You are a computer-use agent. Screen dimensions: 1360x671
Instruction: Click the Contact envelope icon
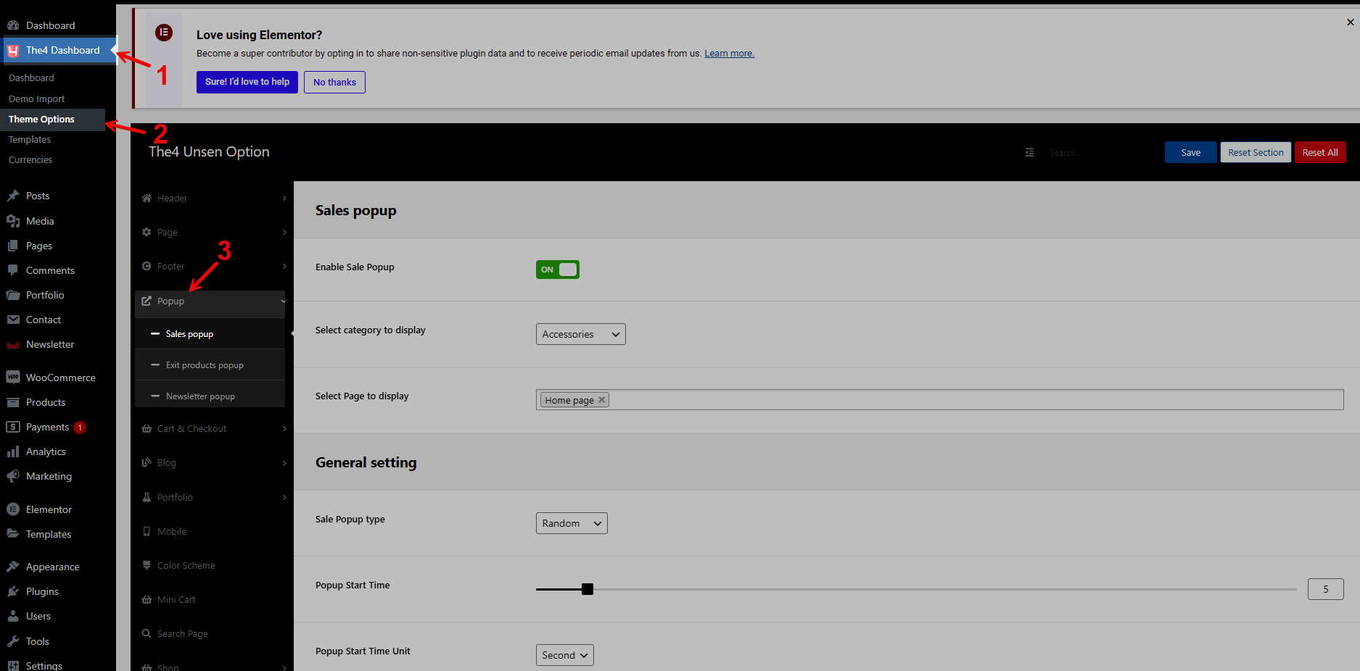(13, 320)
